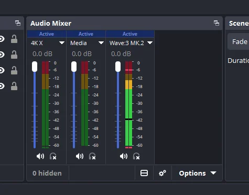Screen dimensions: 249x195
Task: Toggle monitoring headphone icon for Wave:3 MK.2
Action: pos(136,156)
